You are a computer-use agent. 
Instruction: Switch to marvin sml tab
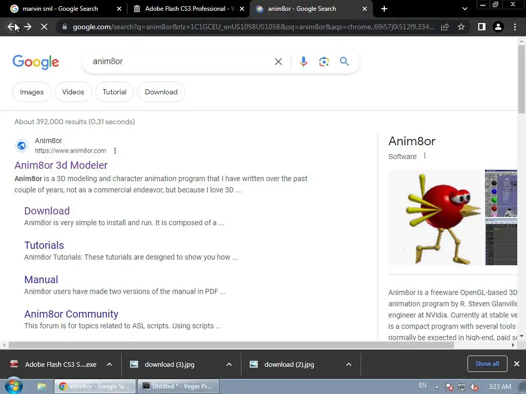61,9
